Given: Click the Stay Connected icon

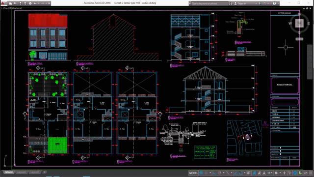Looking at the screenshot, I should (x=265, y=3).
